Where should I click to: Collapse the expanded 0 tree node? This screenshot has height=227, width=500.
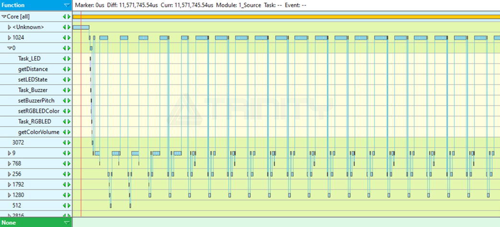click(x=9, y=48)
